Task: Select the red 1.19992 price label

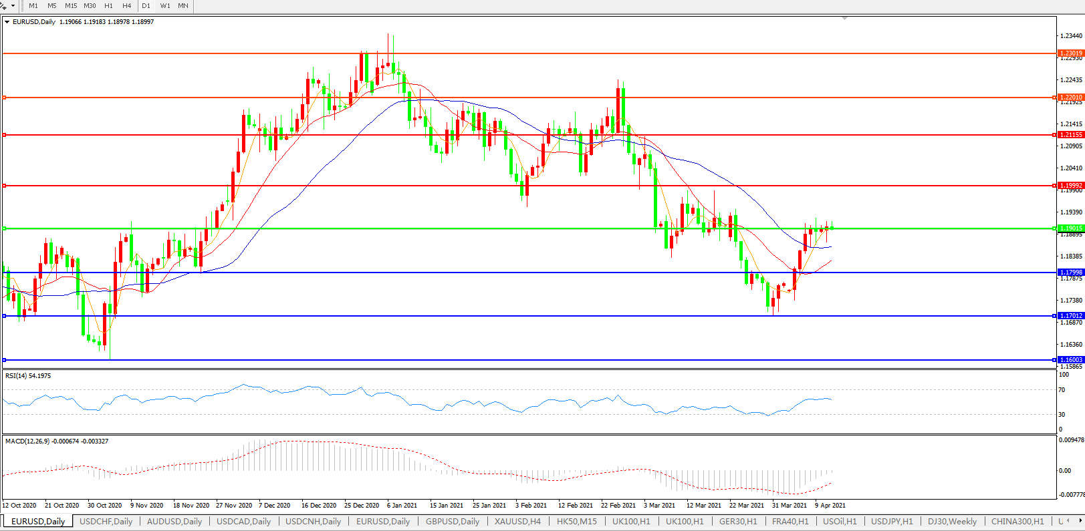Action: coord(1070,186)
